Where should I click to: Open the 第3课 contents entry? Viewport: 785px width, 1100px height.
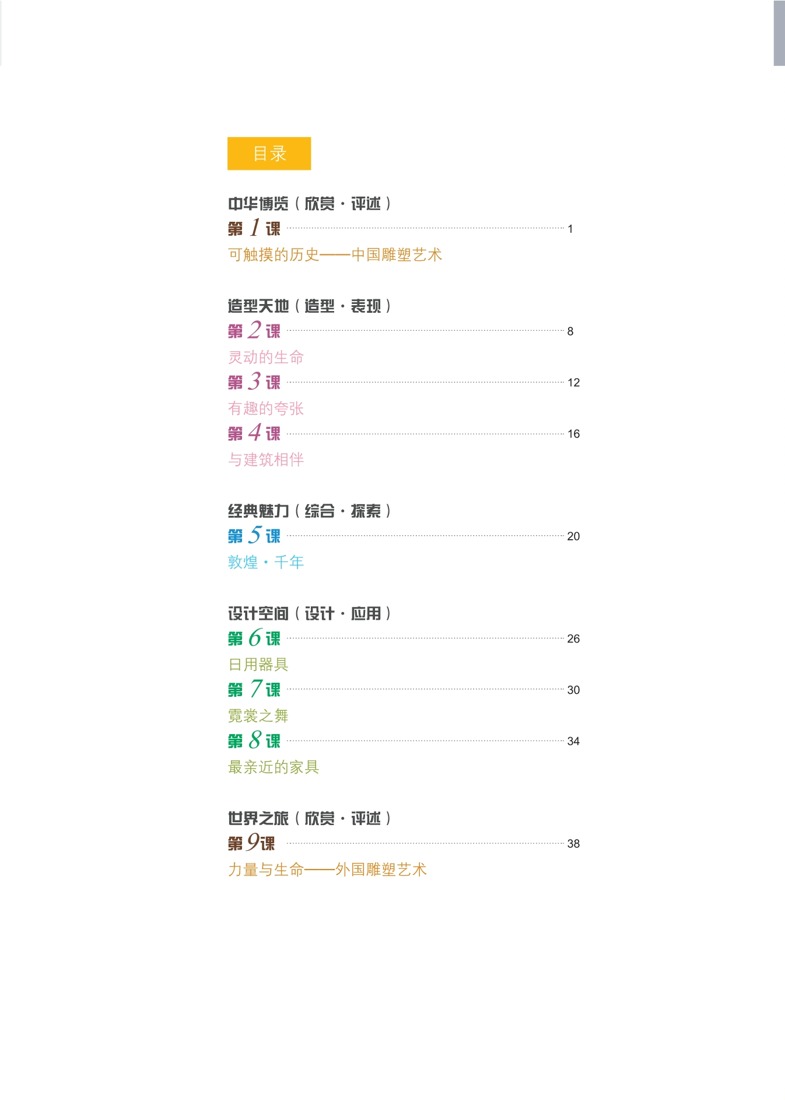(x=254, y=382)
